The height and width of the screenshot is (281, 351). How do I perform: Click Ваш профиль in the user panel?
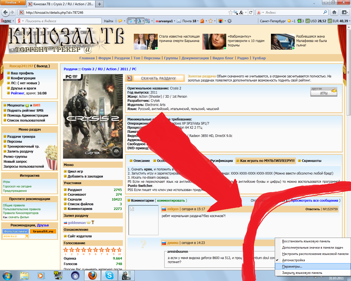22,73
